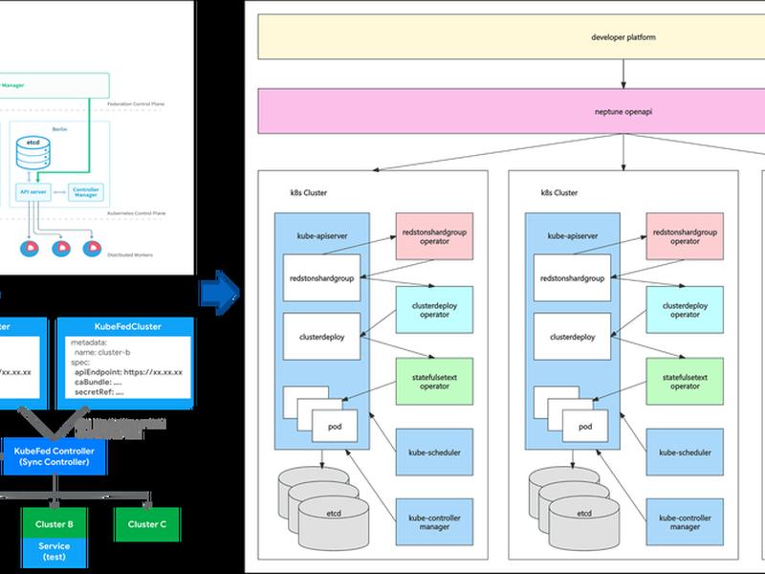Click the etcd cylinder in right k8s cluster
The width and height of the screenshot is (765, 574).
click(584, 523)
